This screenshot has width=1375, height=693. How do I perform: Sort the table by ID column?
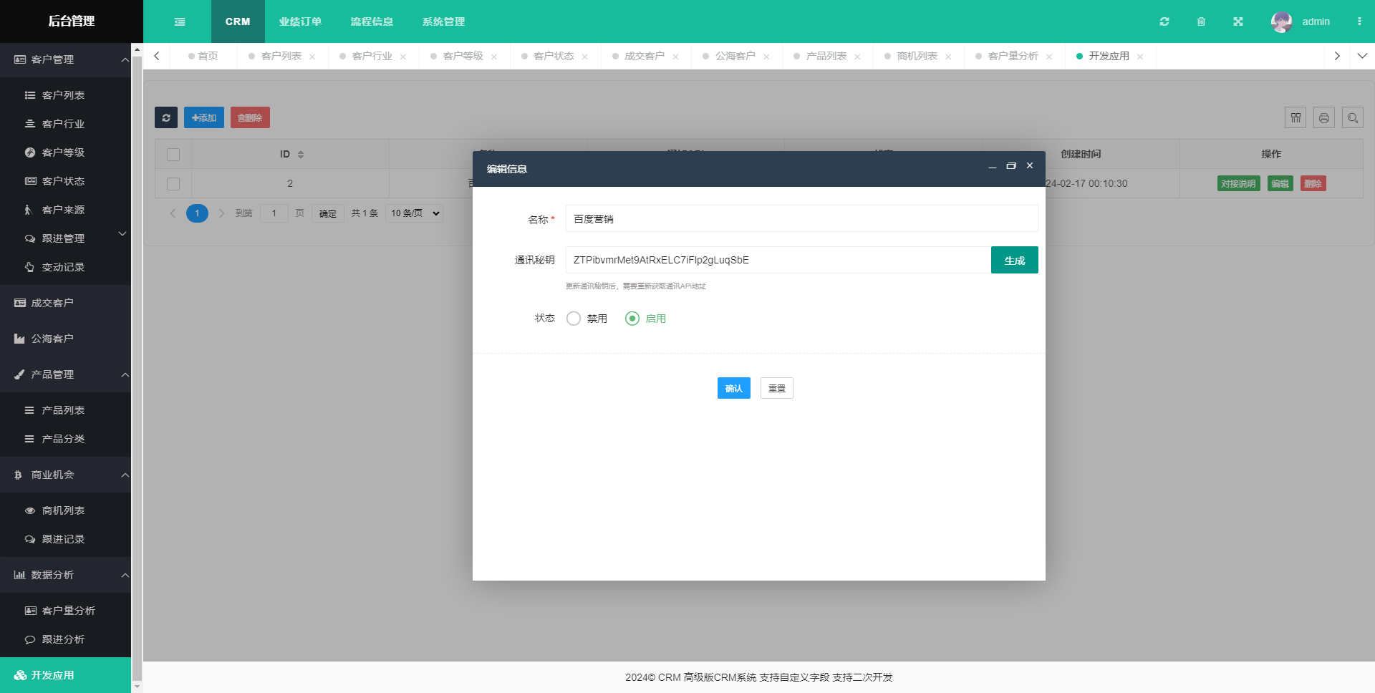pyautogui.click(x=301, y=155)
